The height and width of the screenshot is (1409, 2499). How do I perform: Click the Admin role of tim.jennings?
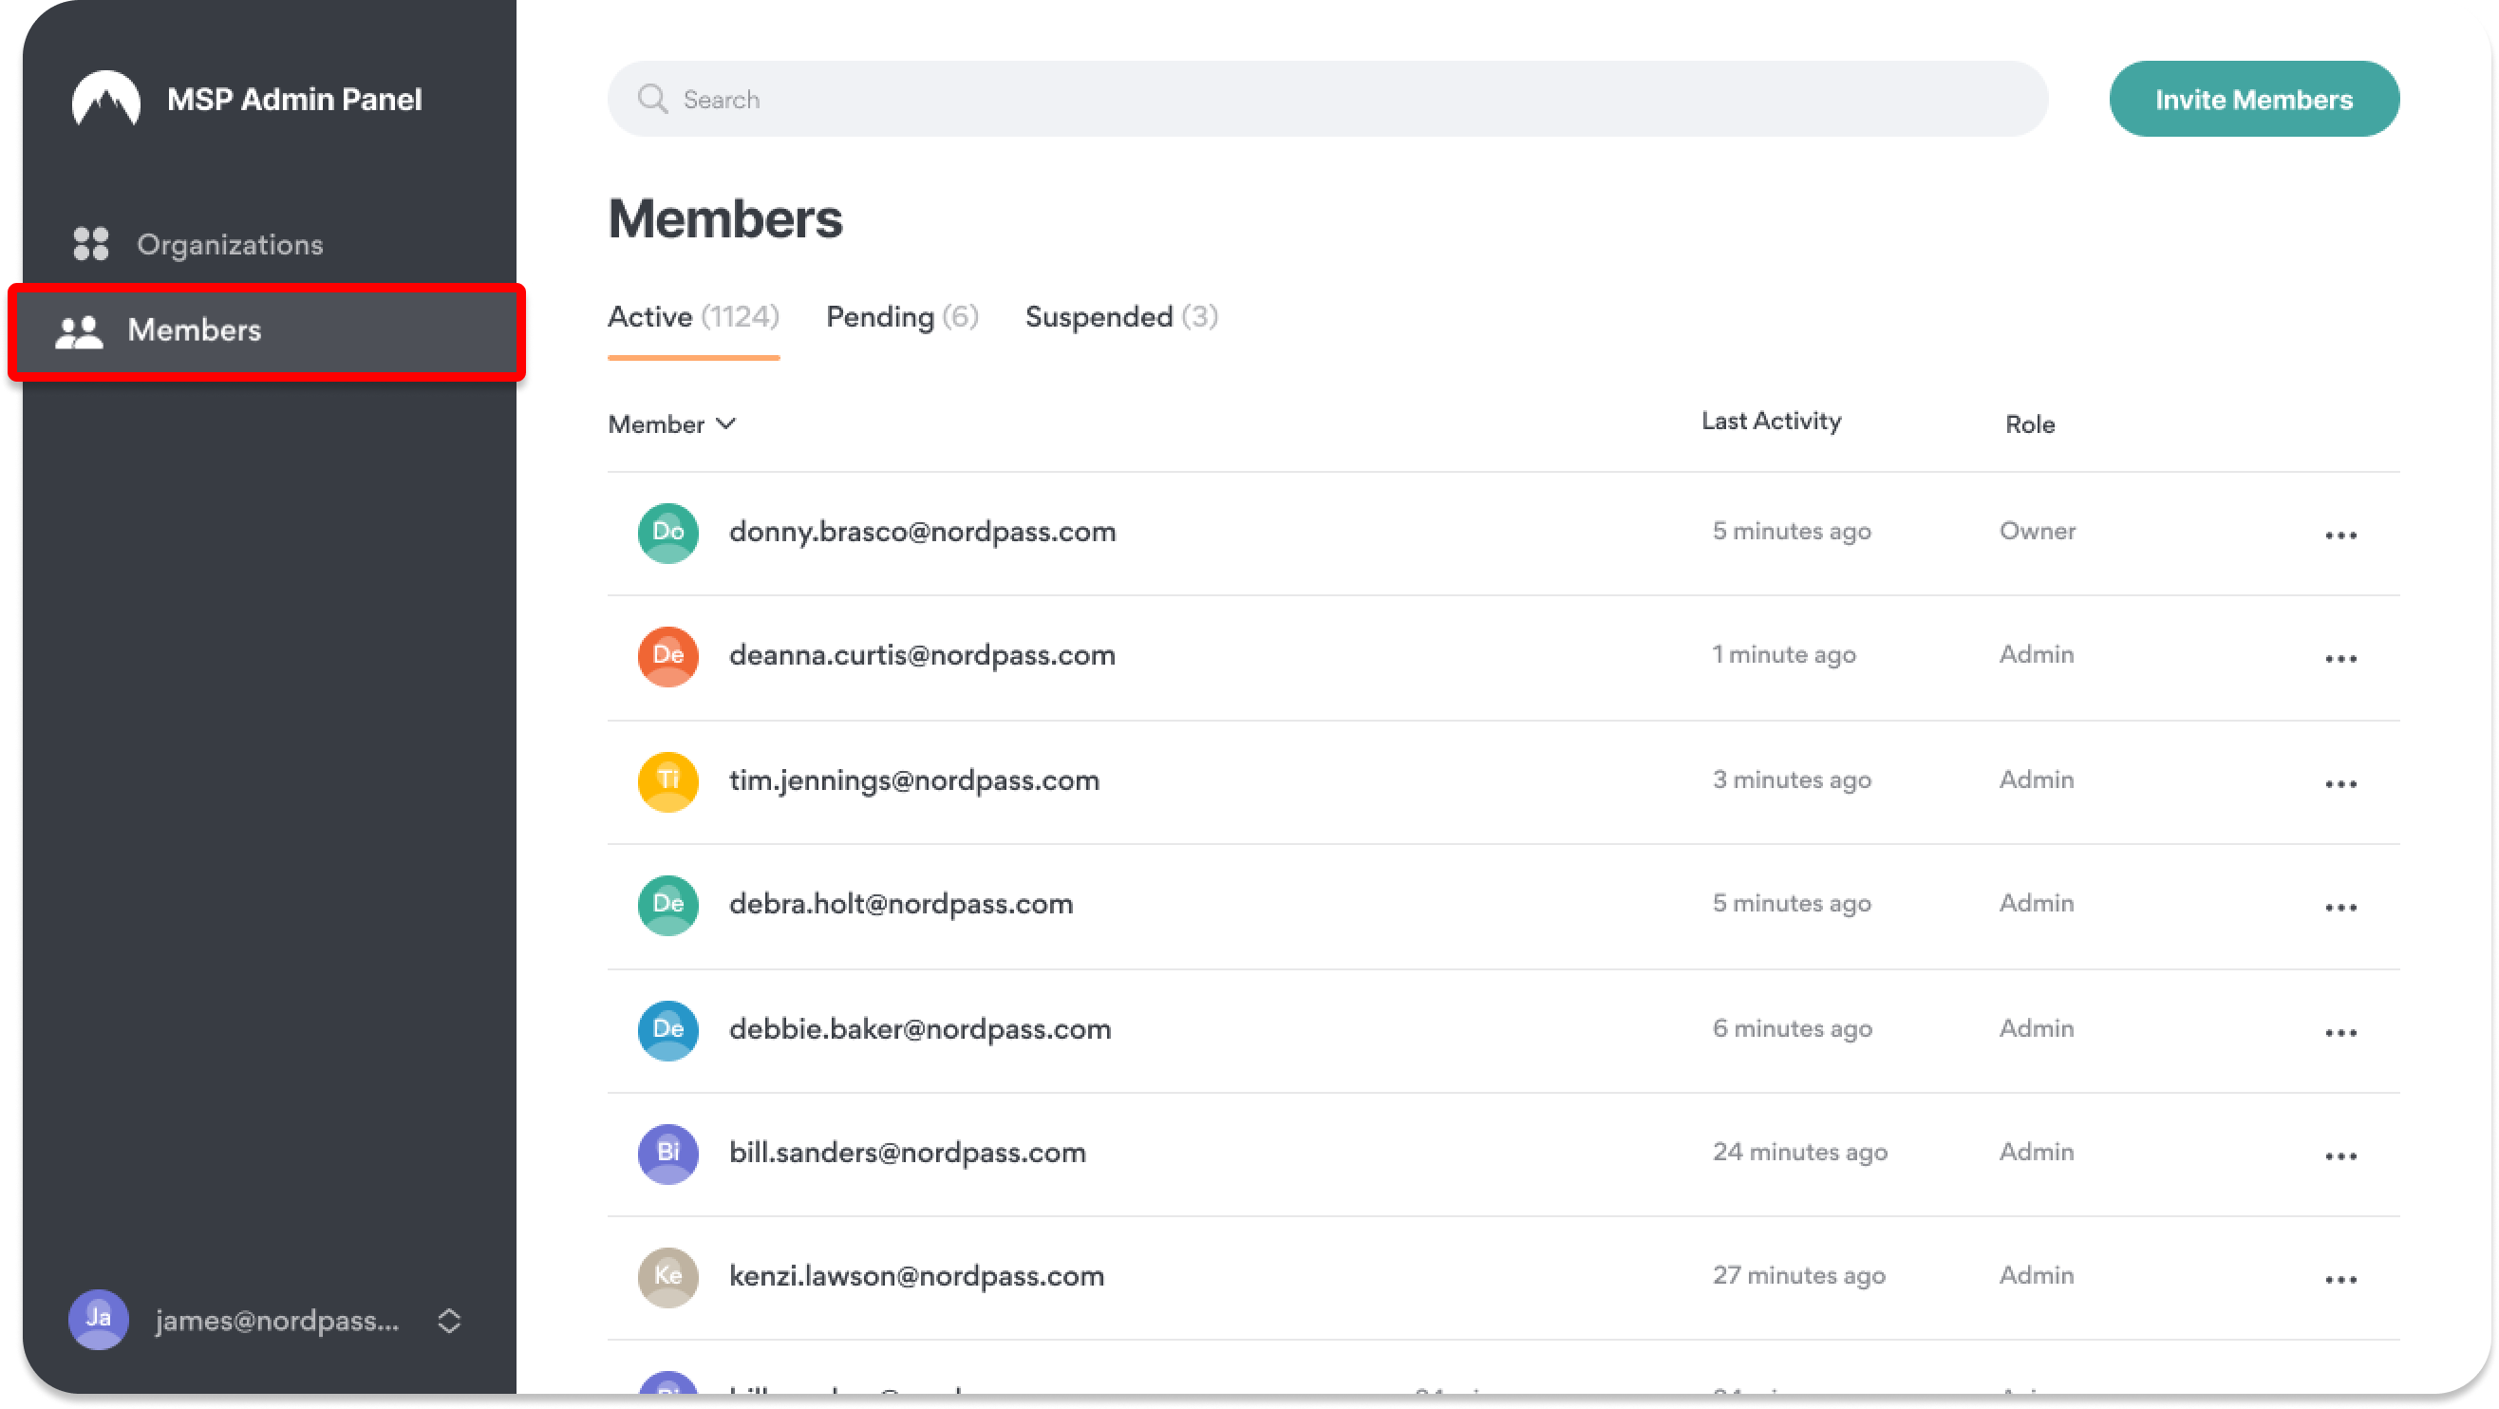[x=2037, y=780]
